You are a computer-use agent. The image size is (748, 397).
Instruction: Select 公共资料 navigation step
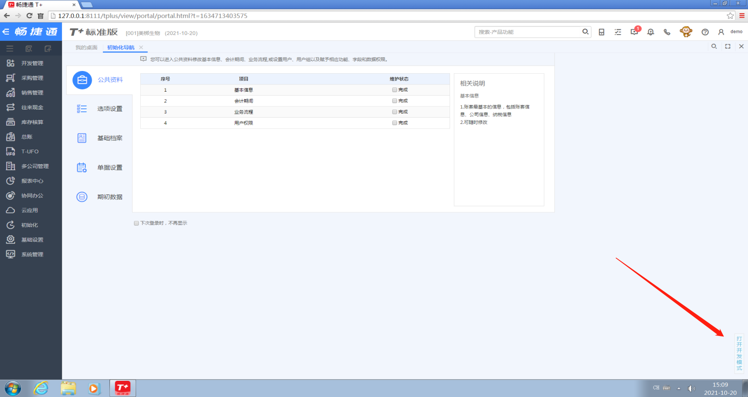pos(99,80)
